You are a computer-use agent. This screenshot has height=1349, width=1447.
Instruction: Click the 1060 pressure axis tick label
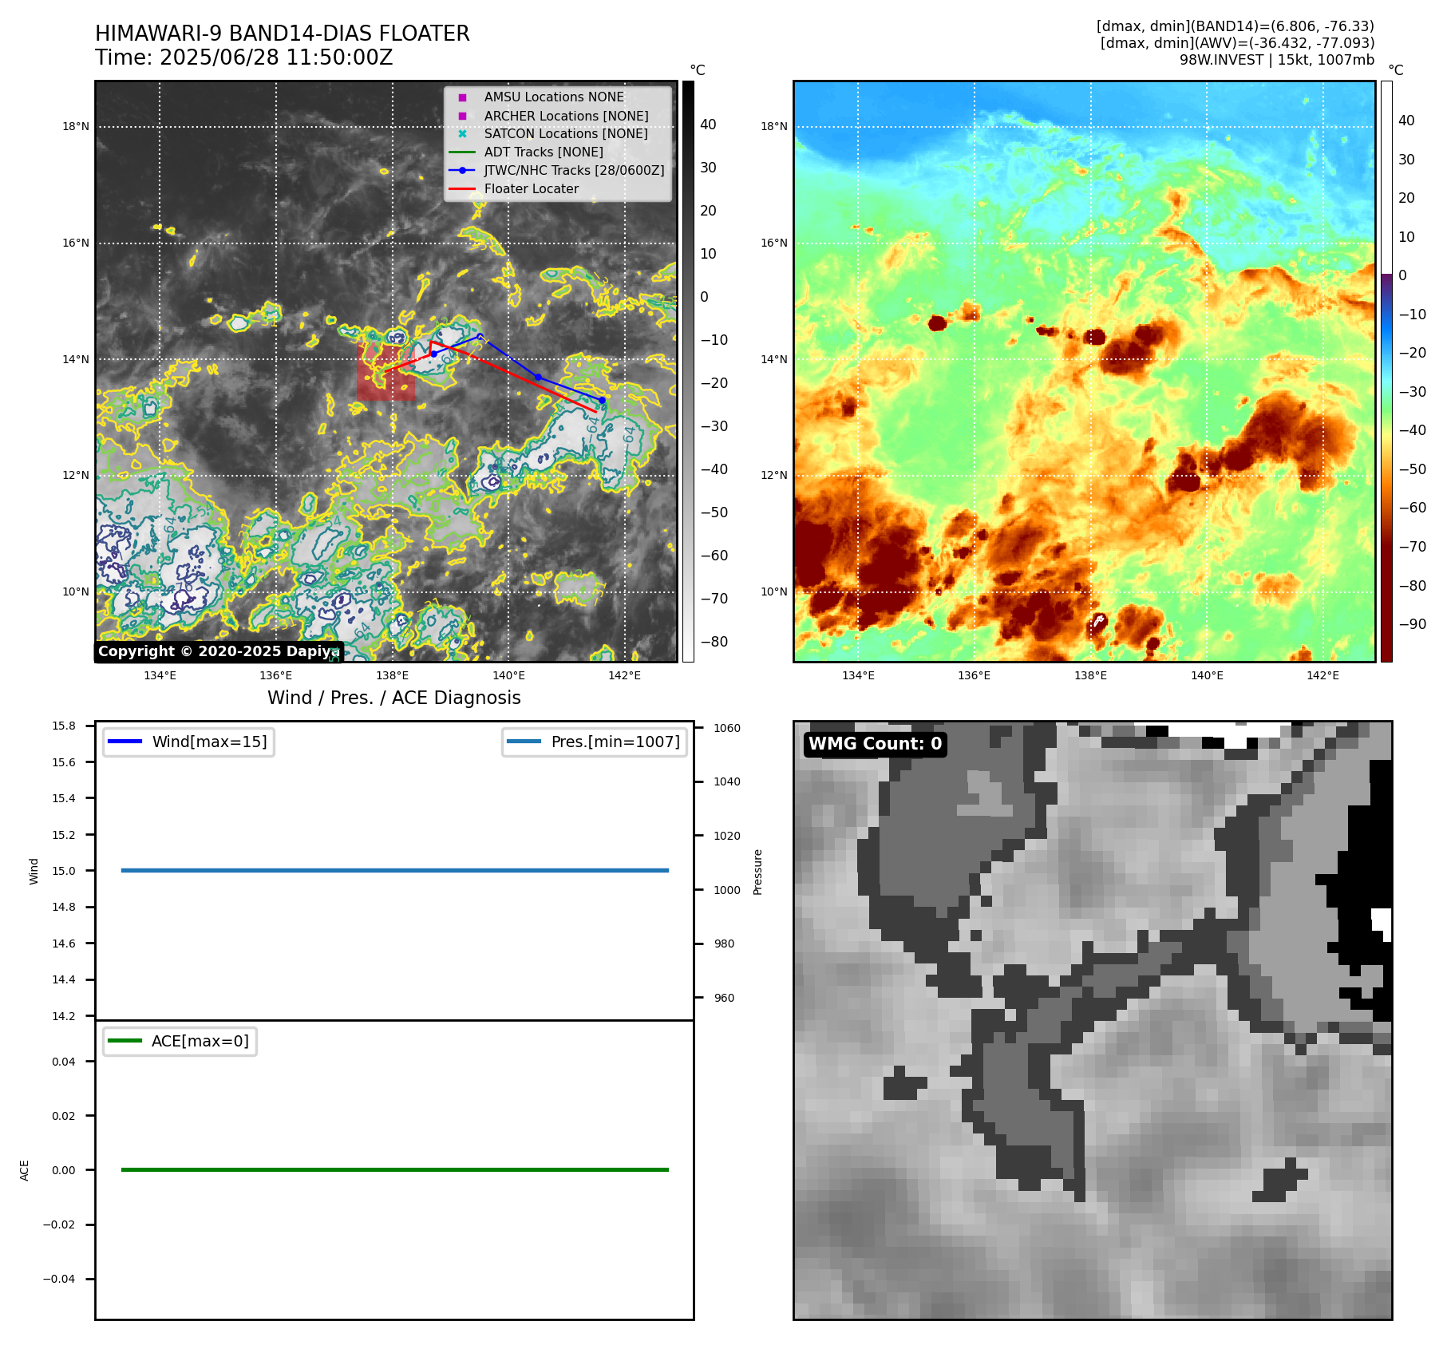(x=727, y=728)
